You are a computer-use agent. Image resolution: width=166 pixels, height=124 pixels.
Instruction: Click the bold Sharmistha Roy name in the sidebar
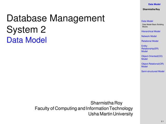[x=151, y=10]
